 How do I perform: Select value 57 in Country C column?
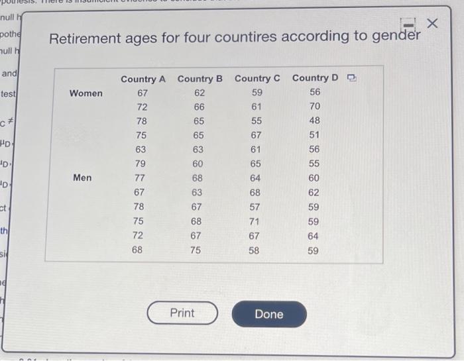[255, 207]
